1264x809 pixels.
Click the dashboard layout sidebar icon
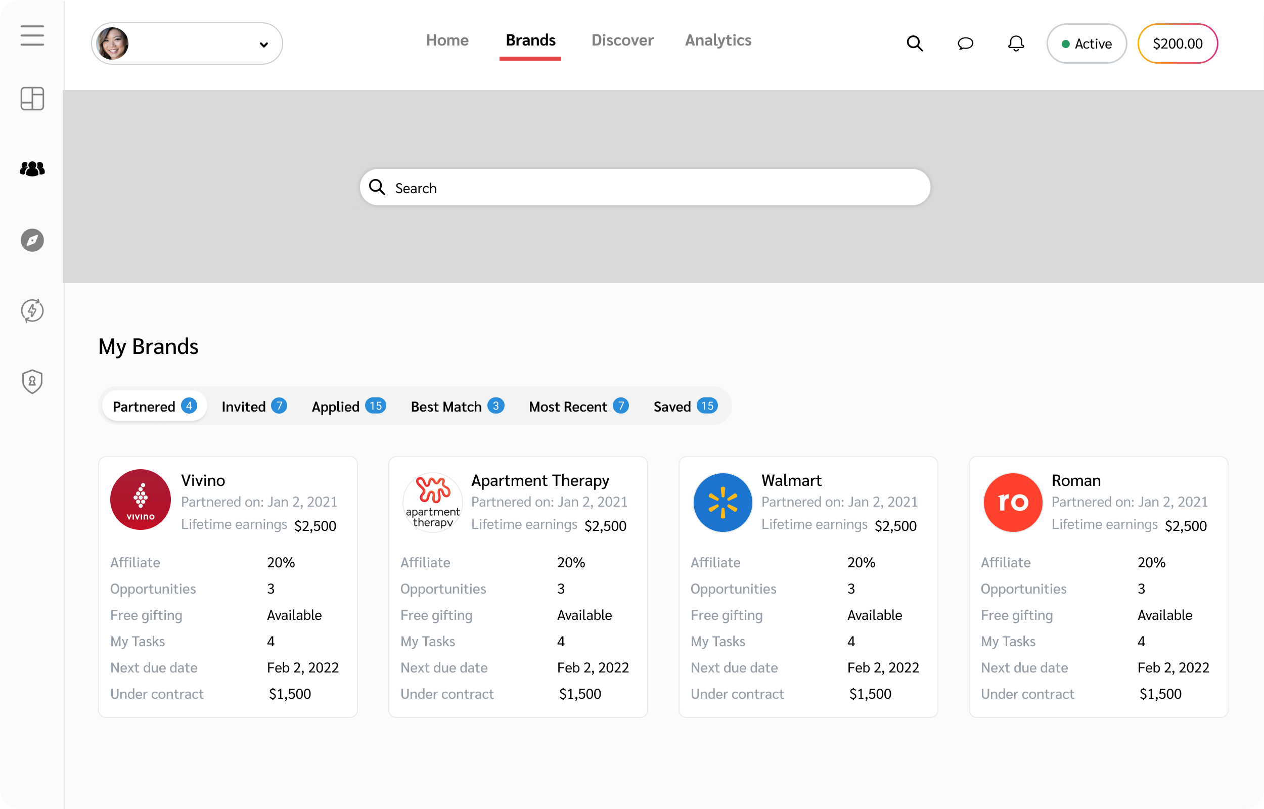(x=32, y=99)
